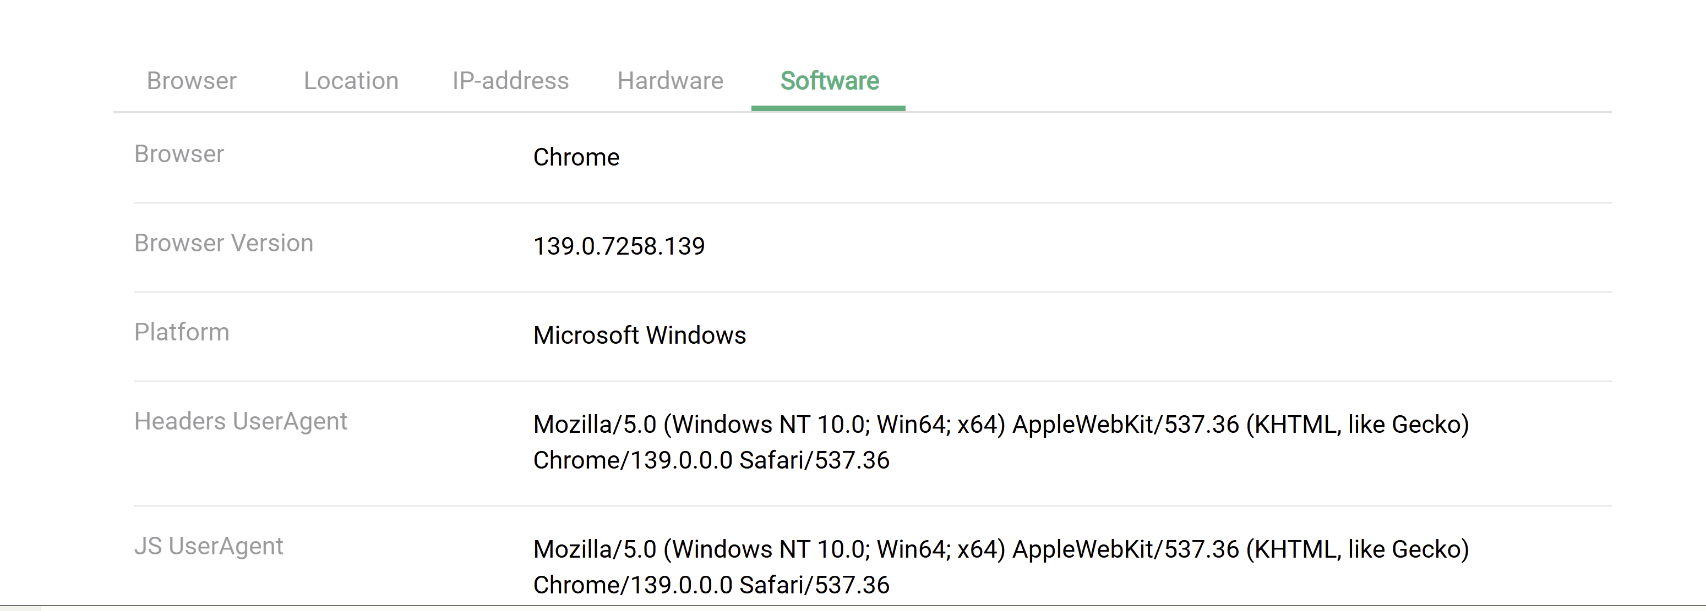Viewport: 1706px width, 611px height.
Task: Switch to the Browser tab
Action: pos(192,81)
